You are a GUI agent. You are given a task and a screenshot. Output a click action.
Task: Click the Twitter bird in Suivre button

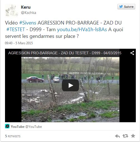coord(121,7)
